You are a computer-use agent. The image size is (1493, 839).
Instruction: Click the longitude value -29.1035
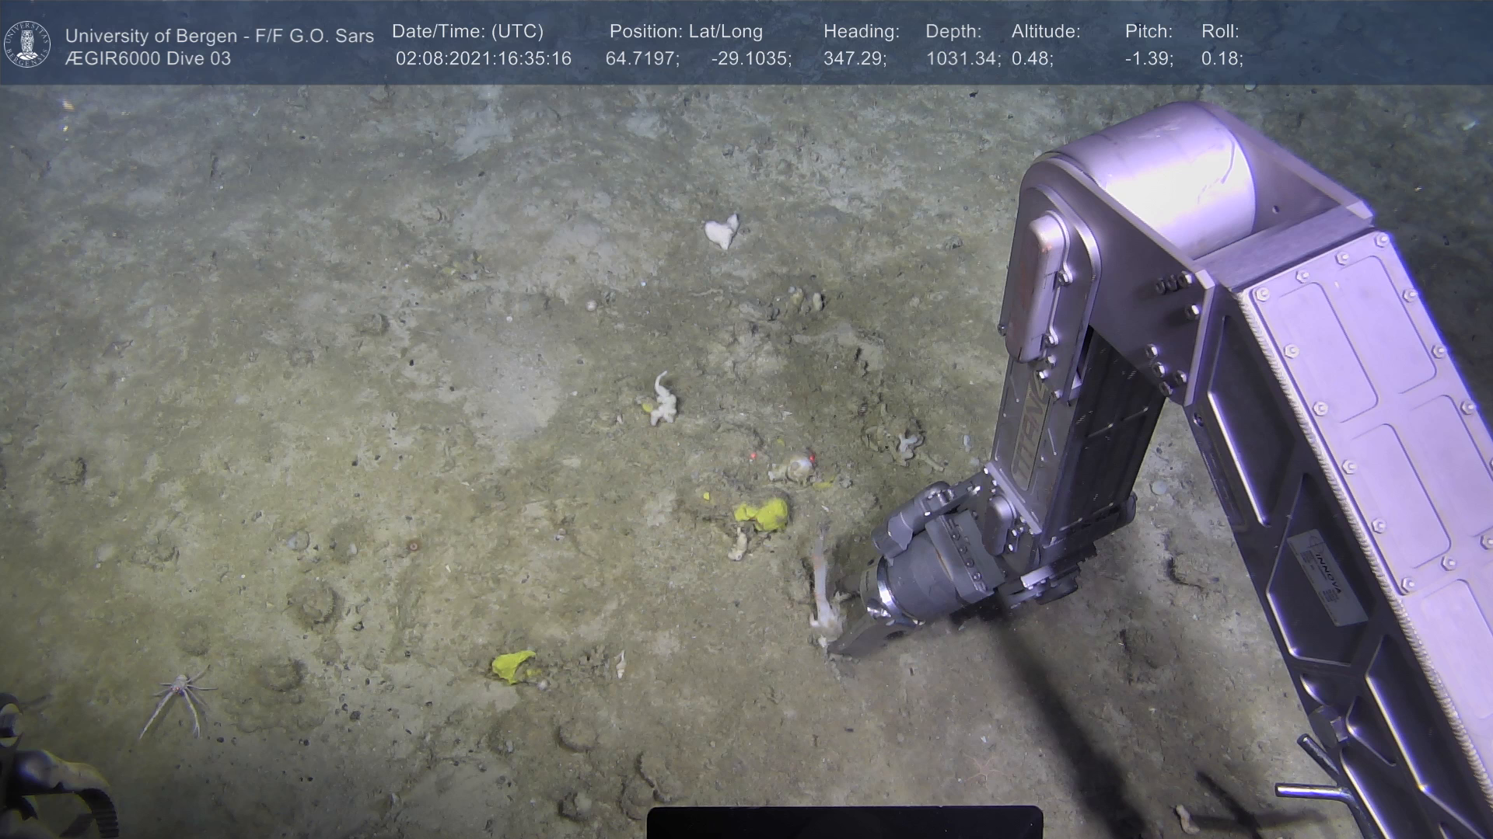(750, 59)
